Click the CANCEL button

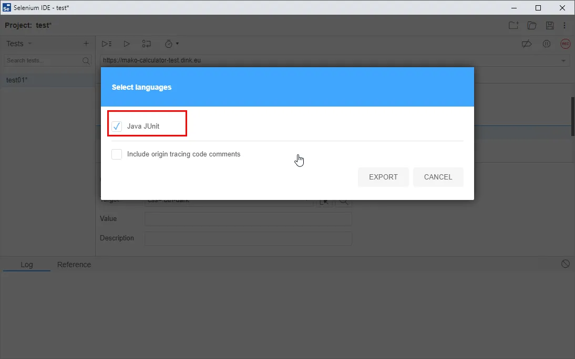point(438,177)
